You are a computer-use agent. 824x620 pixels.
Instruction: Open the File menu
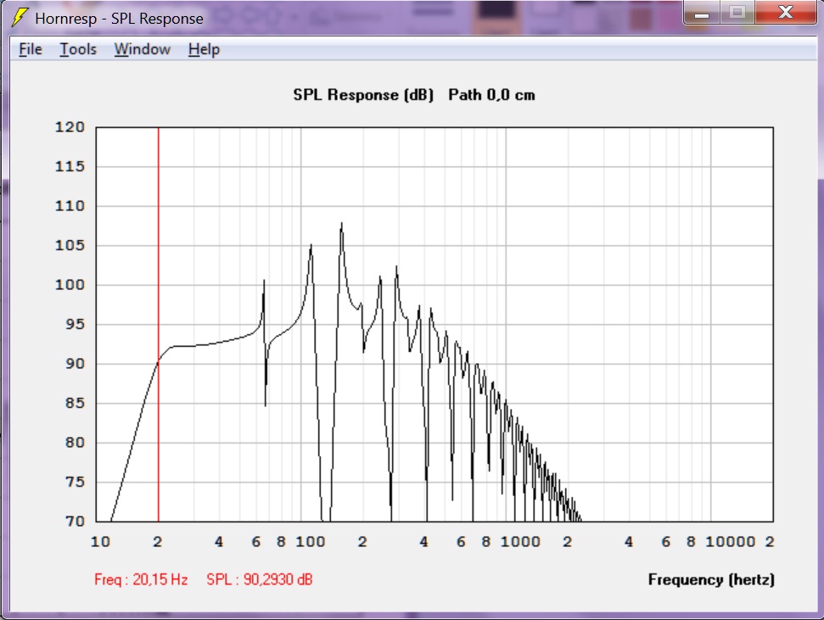[31, 49]
